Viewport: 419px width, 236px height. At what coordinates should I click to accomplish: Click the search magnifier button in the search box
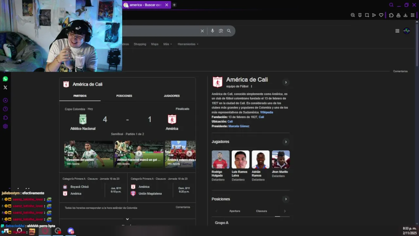point(229,31)
